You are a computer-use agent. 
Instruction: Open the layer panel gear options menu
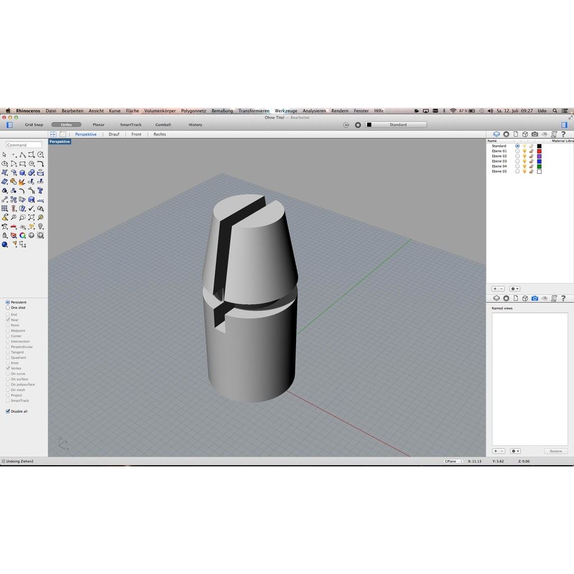515,289
